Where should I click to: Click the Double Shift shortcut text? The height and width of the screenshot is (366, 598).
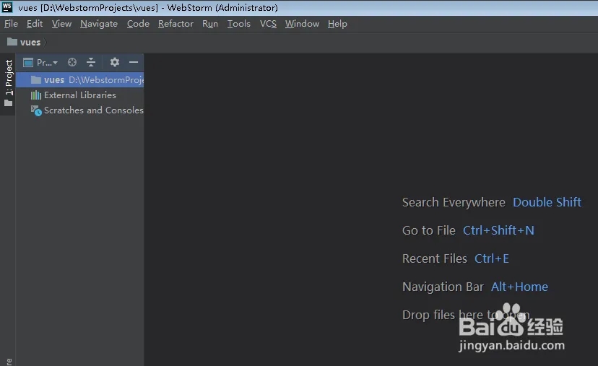point(547,202)
